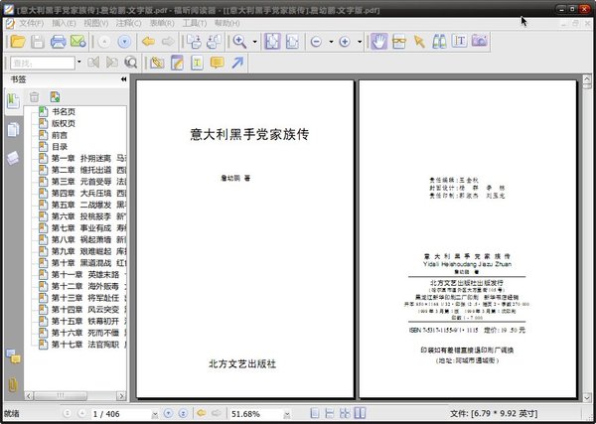Open bookmark 第十七章 法官殉职
Screen dimensions: 596x424
[88, 345]
